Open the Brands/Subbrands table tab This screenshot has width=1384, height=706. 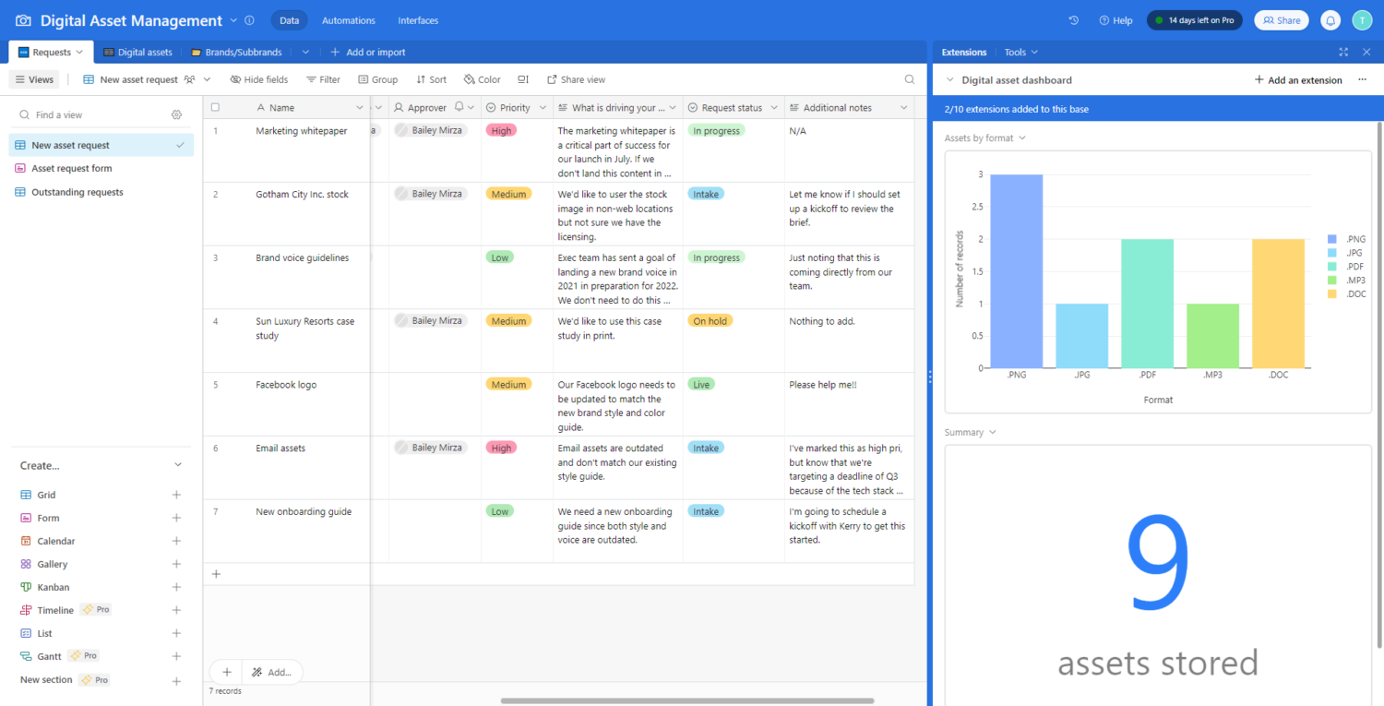[236, 53]
